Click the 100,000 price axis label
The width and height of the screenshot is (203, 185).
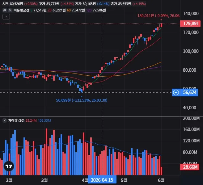191,51
